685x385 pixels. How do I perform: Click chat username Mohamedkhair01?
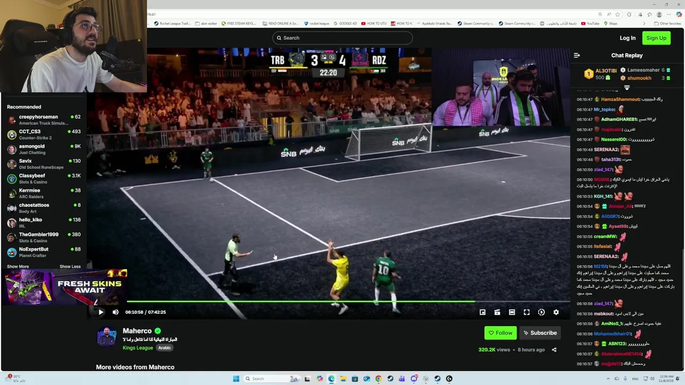pyautogui.click(x=613, y=334)
